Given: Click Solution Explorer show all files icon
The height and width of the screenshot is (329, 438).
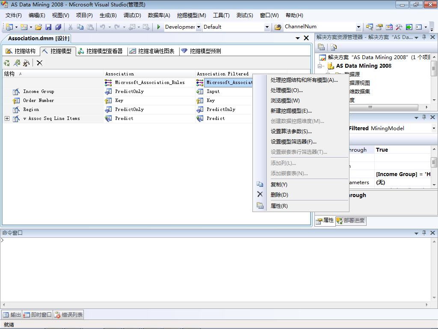Looking at the screenshot, I should 333,47.
